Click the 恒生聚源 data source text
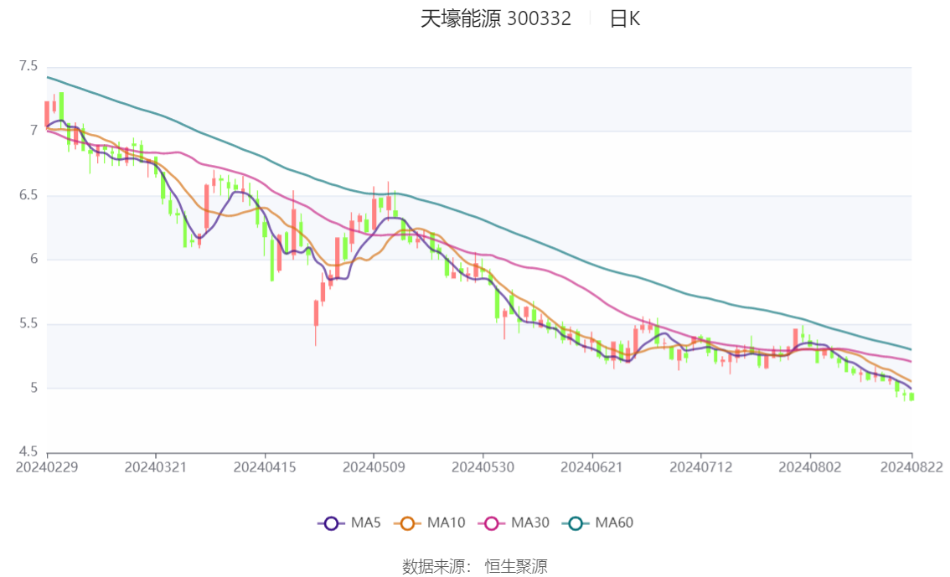Screen dimensions: 950x577 (x=515, y=567)
